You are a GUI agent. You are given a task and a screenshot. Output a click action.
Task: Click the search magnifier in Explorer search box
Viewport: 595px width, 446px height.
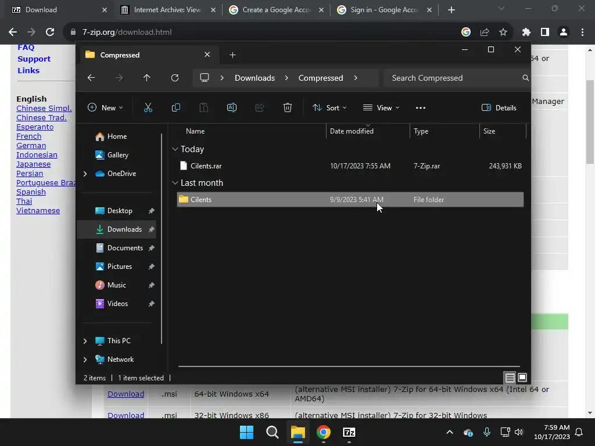click(x=525, y=78)
